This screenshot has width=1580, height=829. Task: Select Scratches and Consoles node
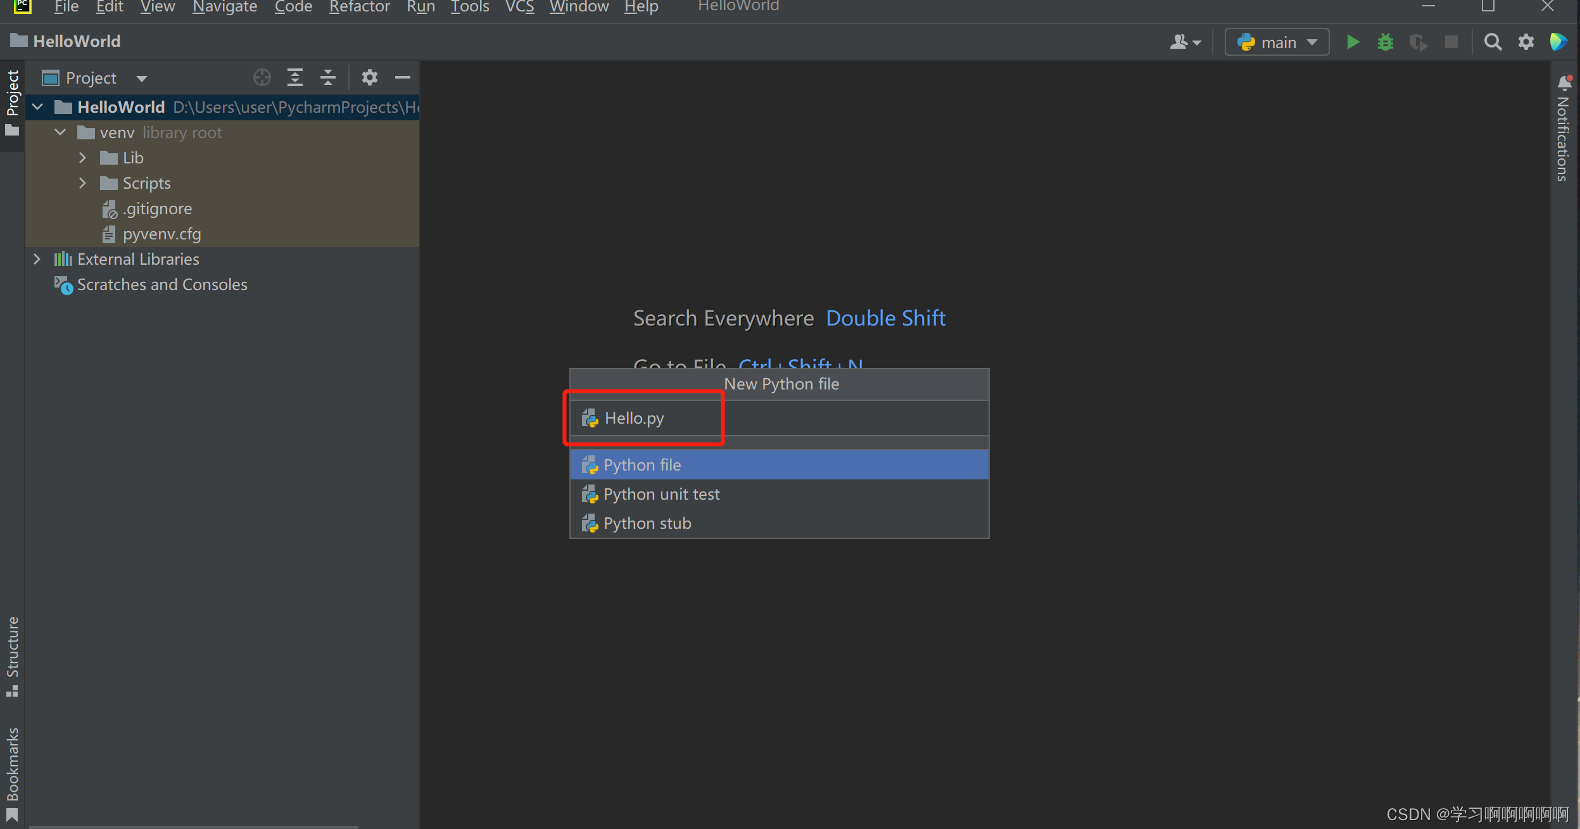[x=222, y=284]
